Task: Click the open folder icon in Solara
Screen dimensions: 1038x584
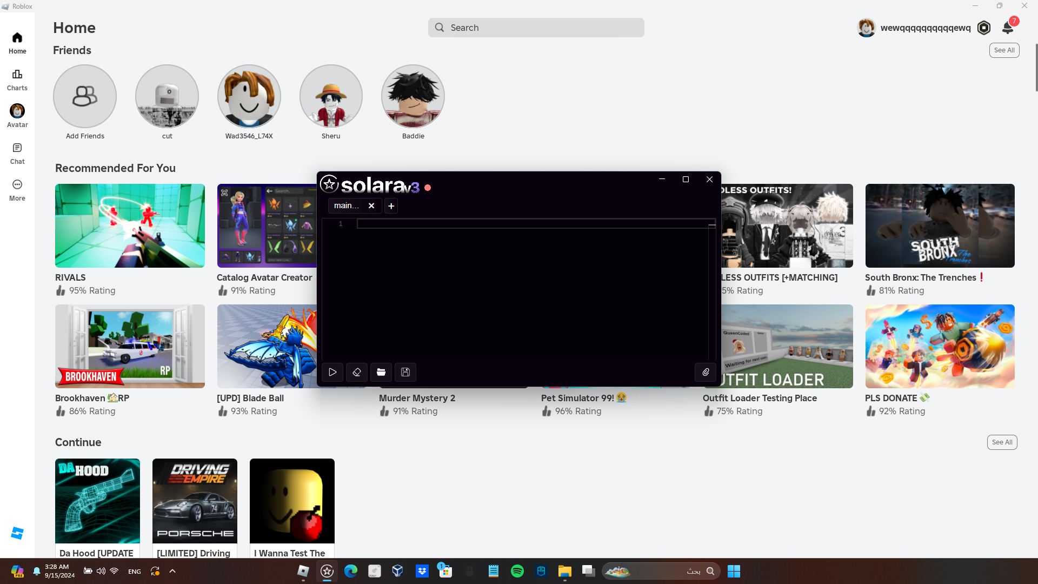Action: pyautogui.click(x=381, y=372)
